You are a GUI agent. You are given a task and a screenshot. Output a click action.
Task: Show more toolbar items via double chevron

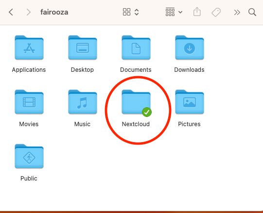[x=237, y=13]
